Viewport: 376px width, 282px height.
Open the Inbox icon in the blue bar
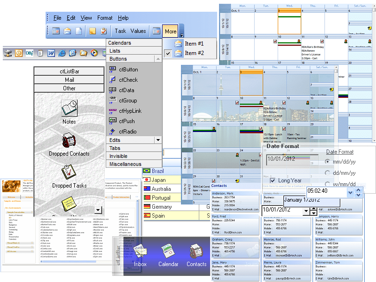point(140,251)
